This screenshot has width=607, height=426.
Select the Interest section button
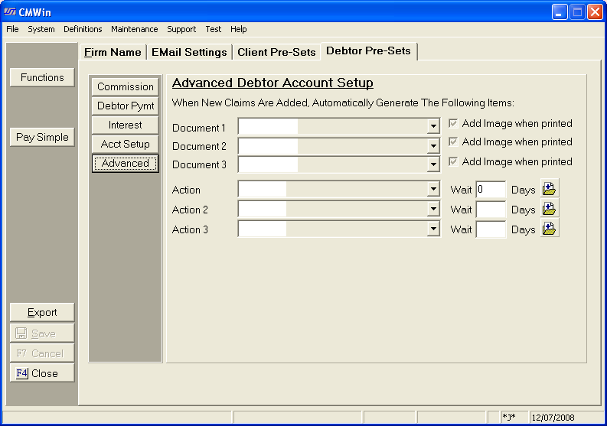click(126, 125)
